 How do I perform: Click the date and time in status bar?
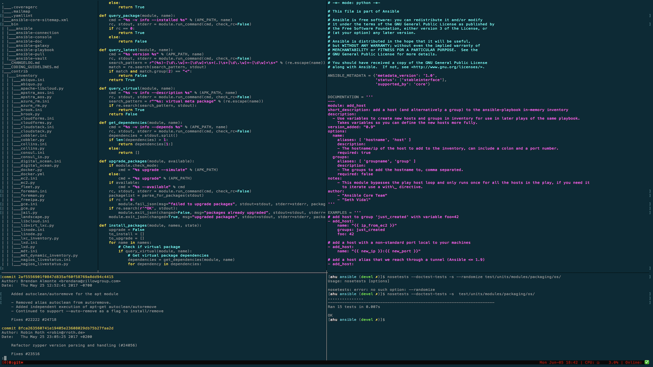558,363
